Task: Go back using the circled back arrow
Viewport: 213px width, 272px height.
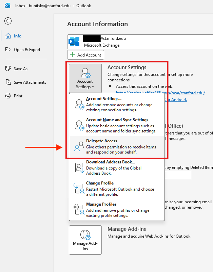Action: pos(8,21)
